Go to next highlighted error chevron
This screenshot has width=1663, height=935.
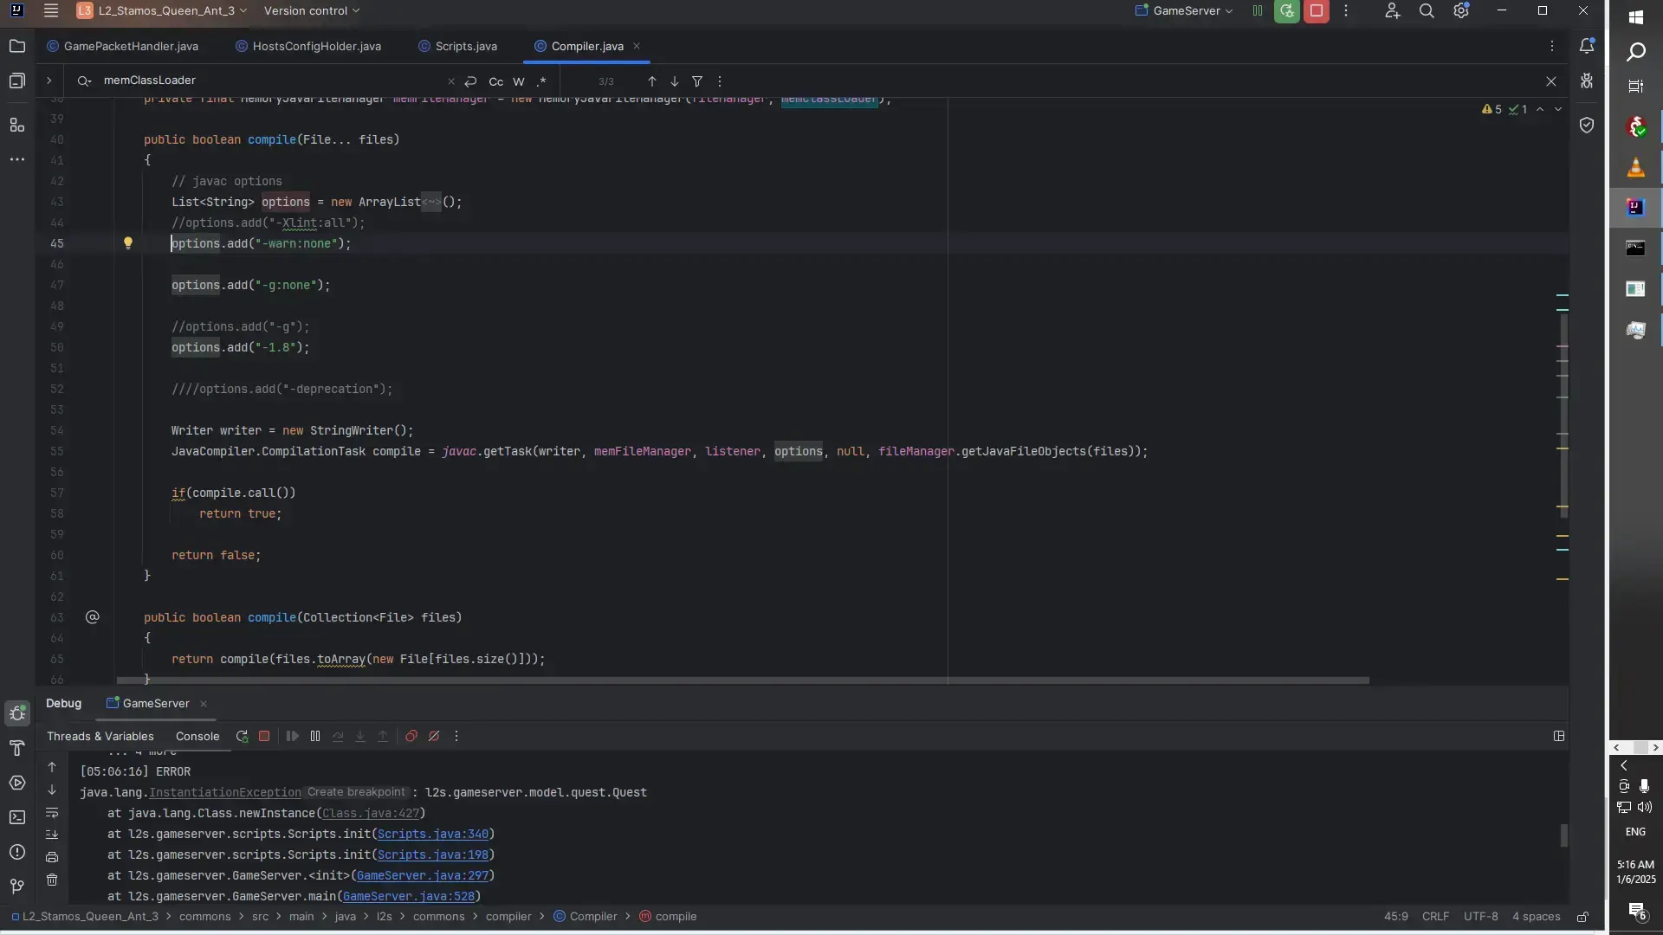(1558, 110)
